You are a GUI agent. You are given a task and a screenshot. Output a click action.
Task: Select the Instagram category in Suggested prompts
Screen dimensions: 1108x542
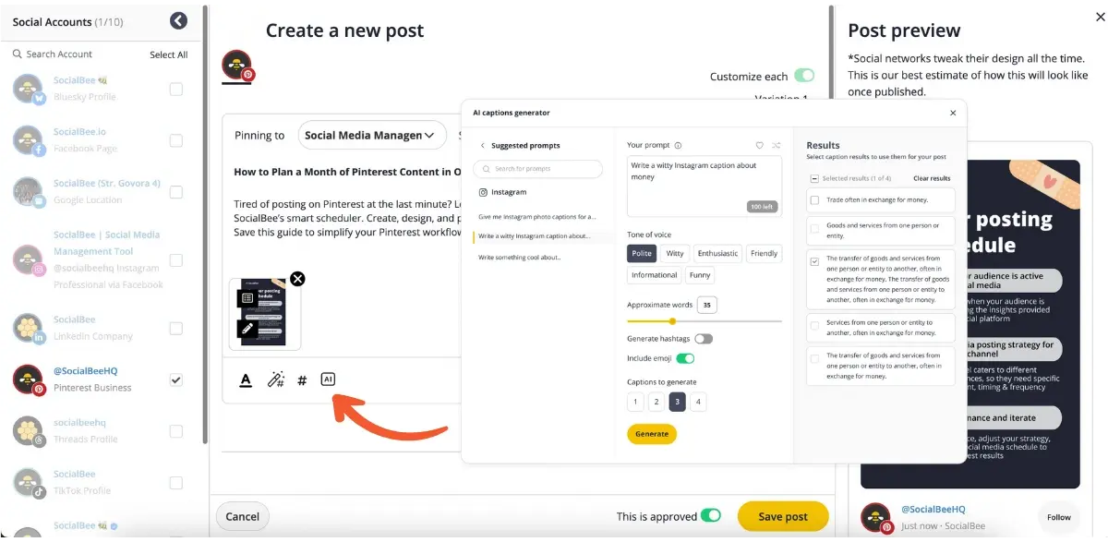point(506,191)
